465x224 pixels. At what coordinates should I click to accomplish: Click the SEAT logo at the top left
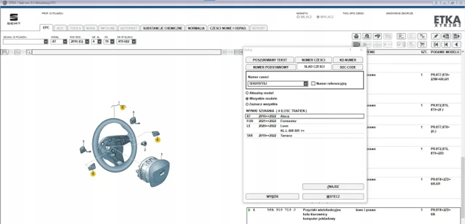[14, 19]
